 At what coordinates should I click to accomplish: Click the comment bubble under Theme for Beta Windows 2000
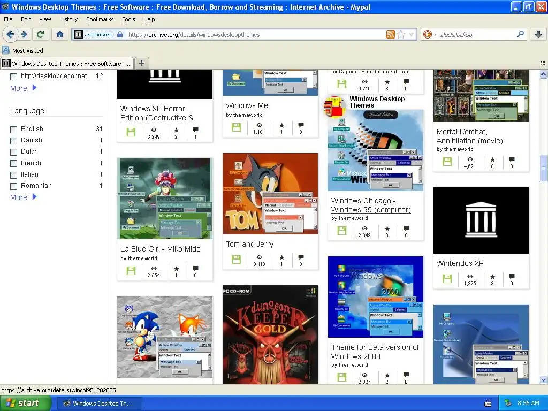pos(406,375)
